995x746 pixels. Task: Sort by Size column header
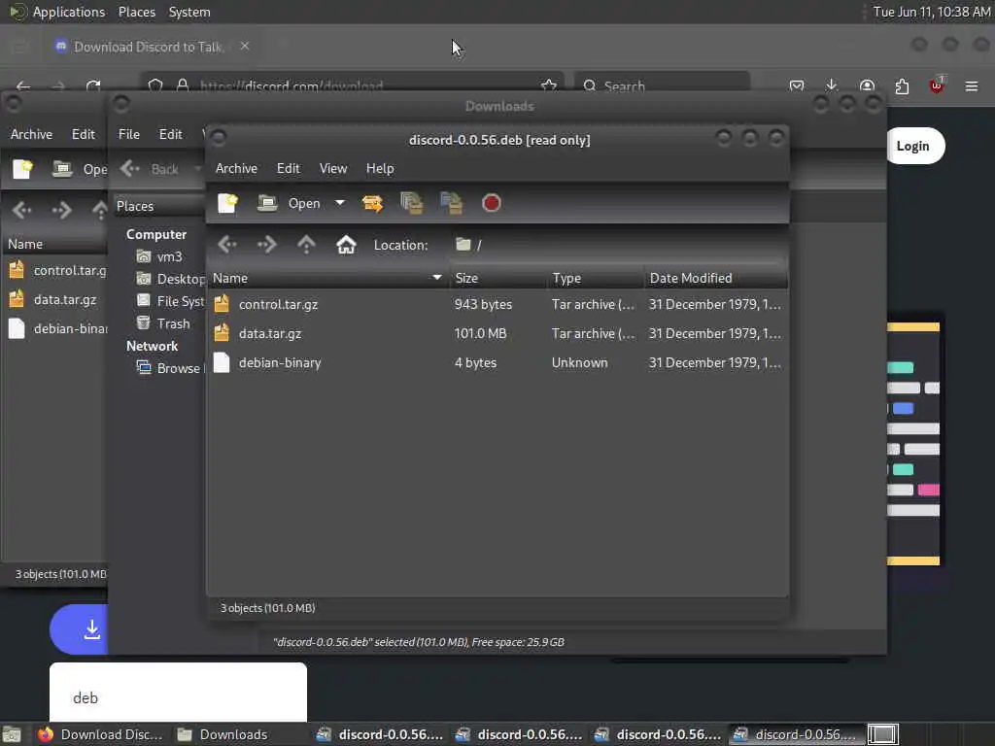(x=498, y=278)
